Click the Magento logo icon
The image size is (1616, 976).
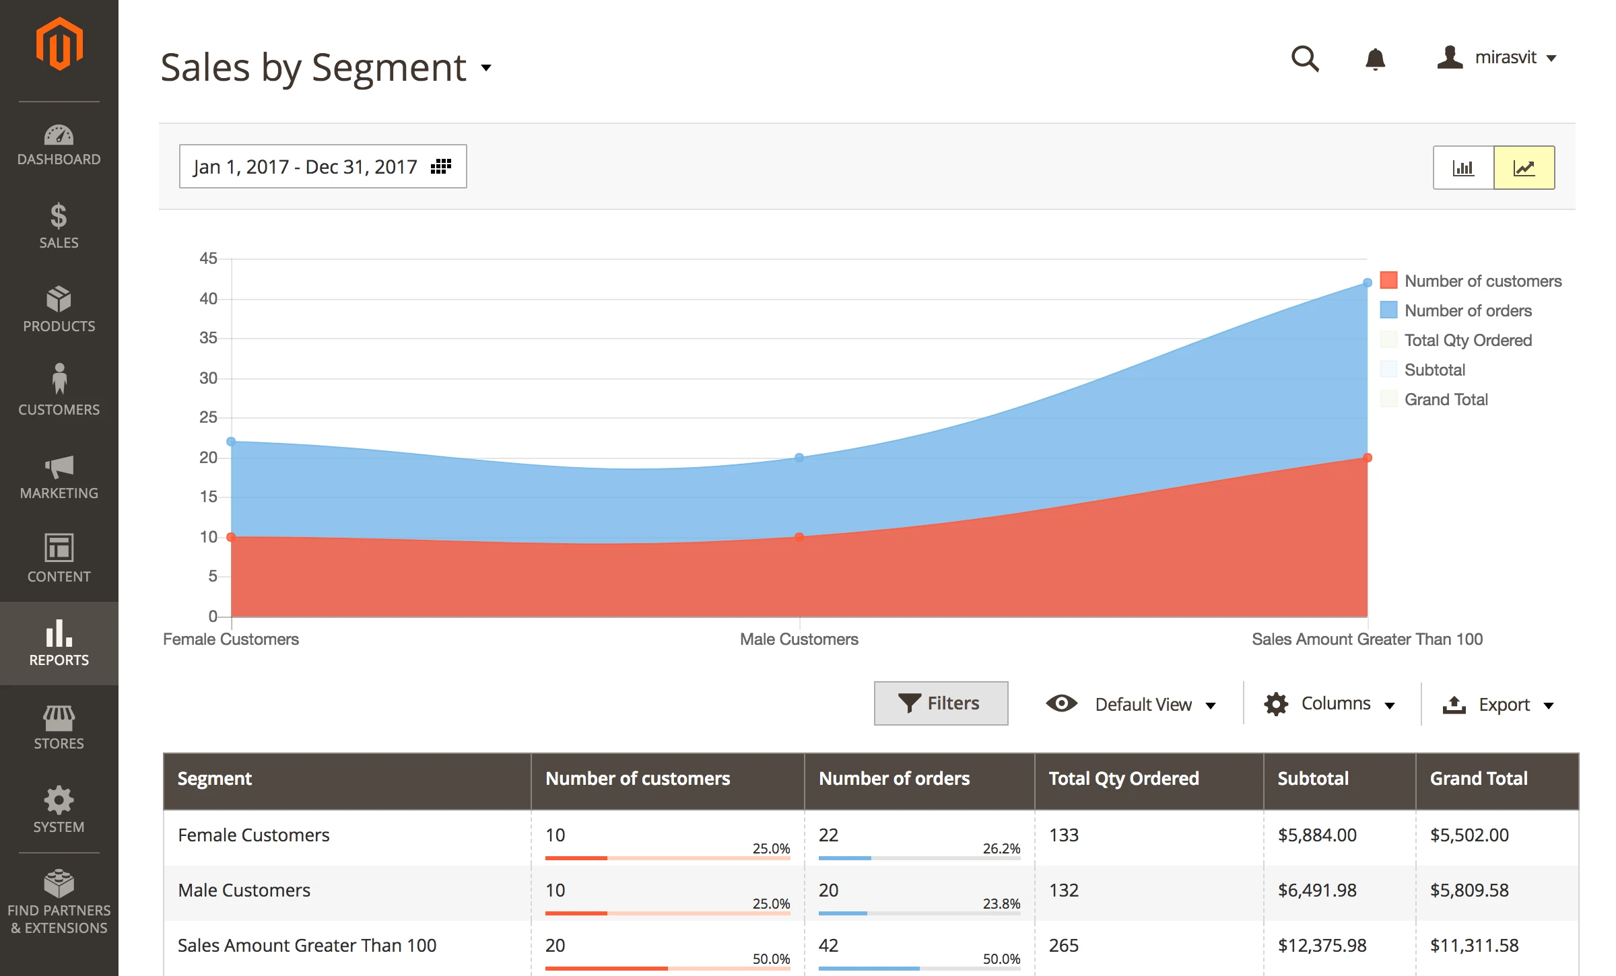pos(59,44)
